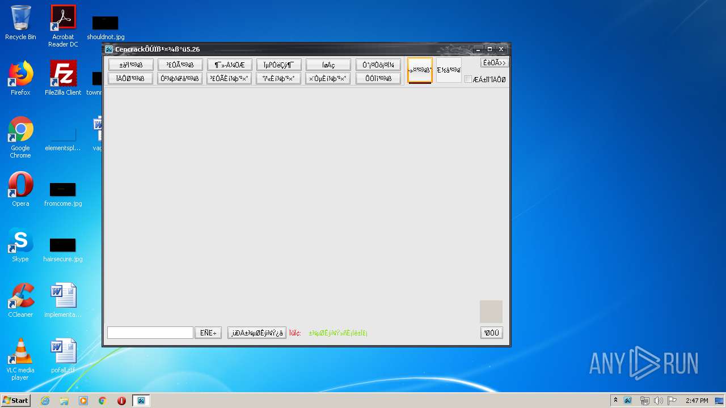Click into the empty text field at the window bottom
This screenshot has height=408, width=726.
(150, 333)
